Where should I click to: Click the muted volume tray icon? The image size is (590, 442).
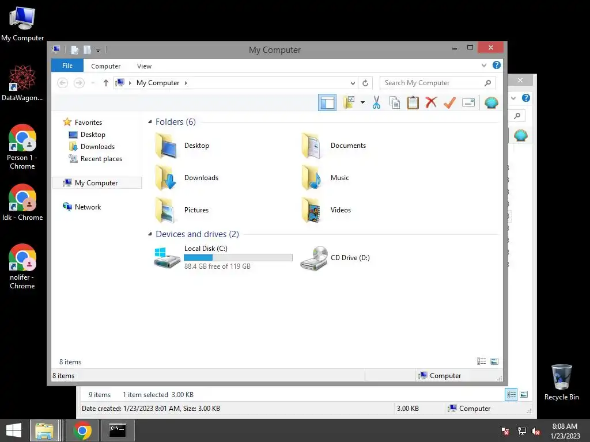[x=536, y=431]
